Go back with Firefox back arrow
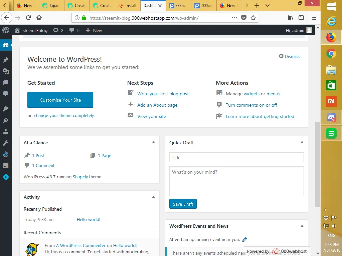Screen dimensions: 342x256 coord(7,18)
